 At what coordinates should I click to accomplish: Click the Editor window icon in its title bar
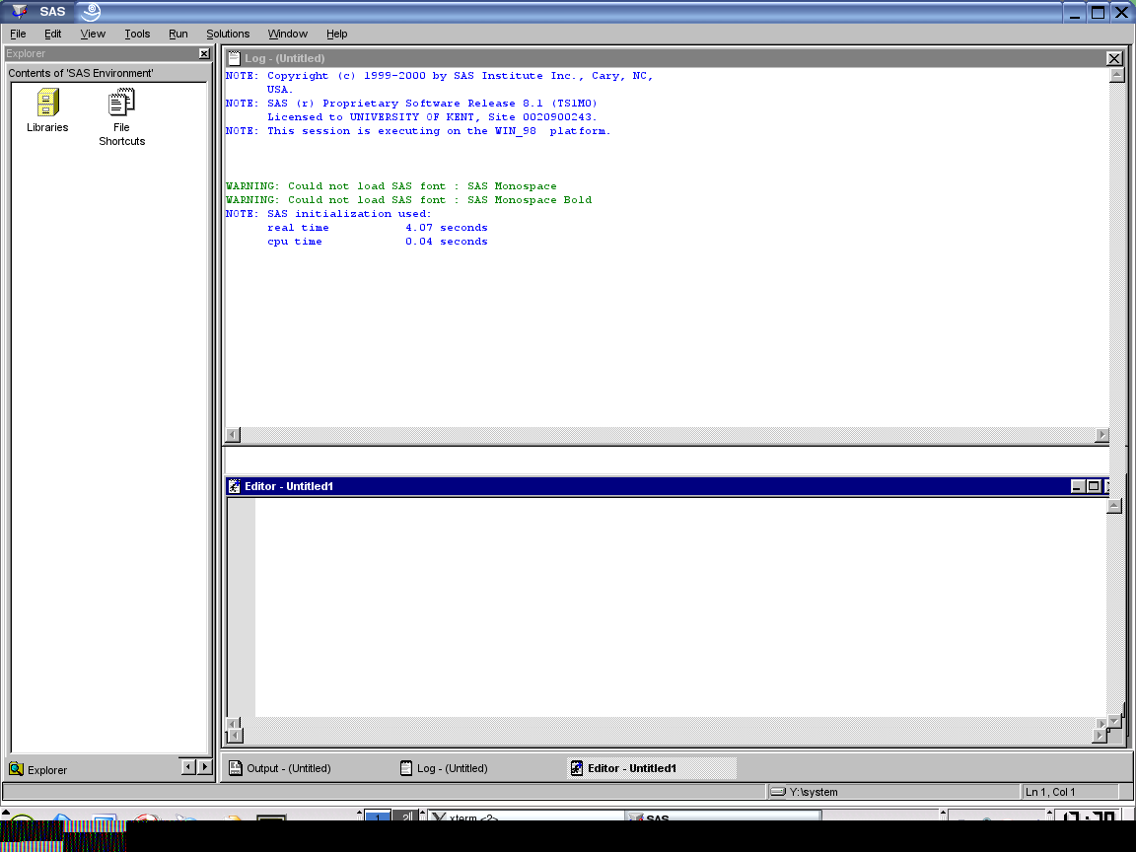(235, 485)
